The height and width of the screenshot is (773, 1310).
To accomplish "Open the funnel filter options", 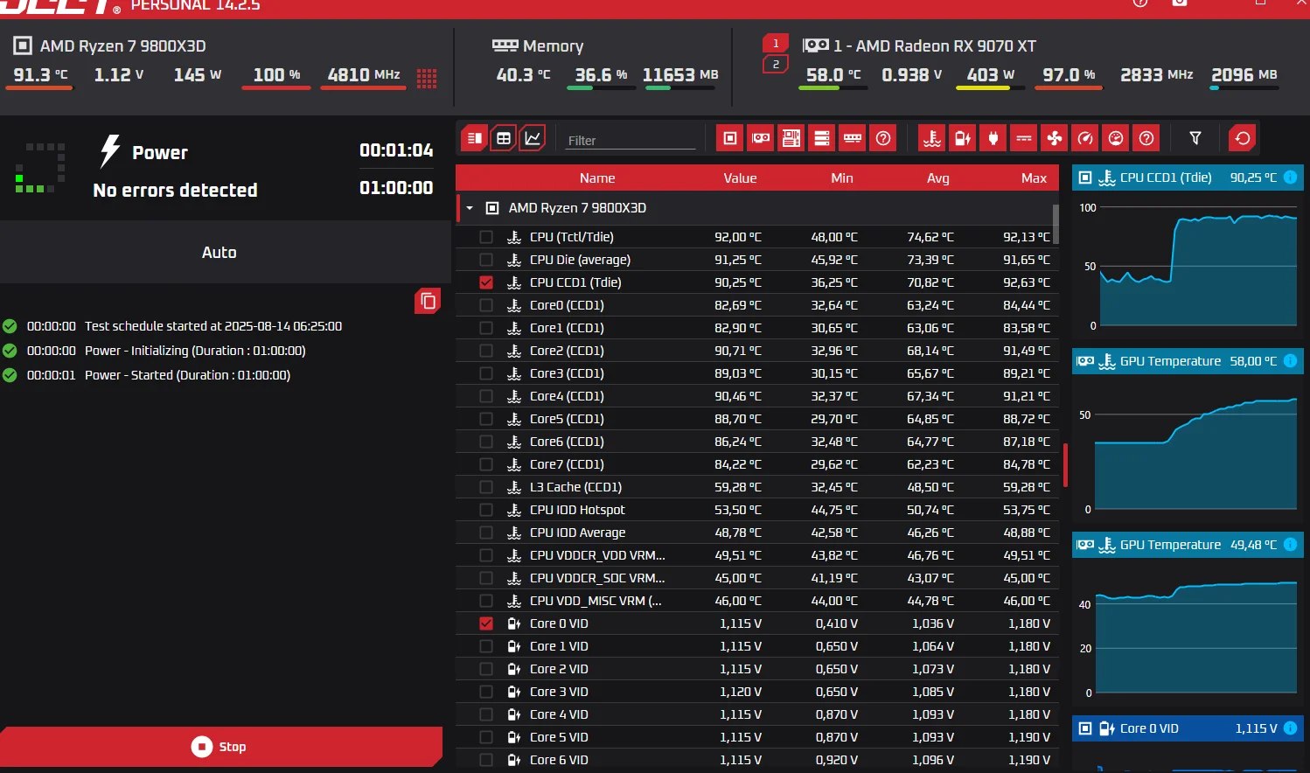I will coord(1195,138).
